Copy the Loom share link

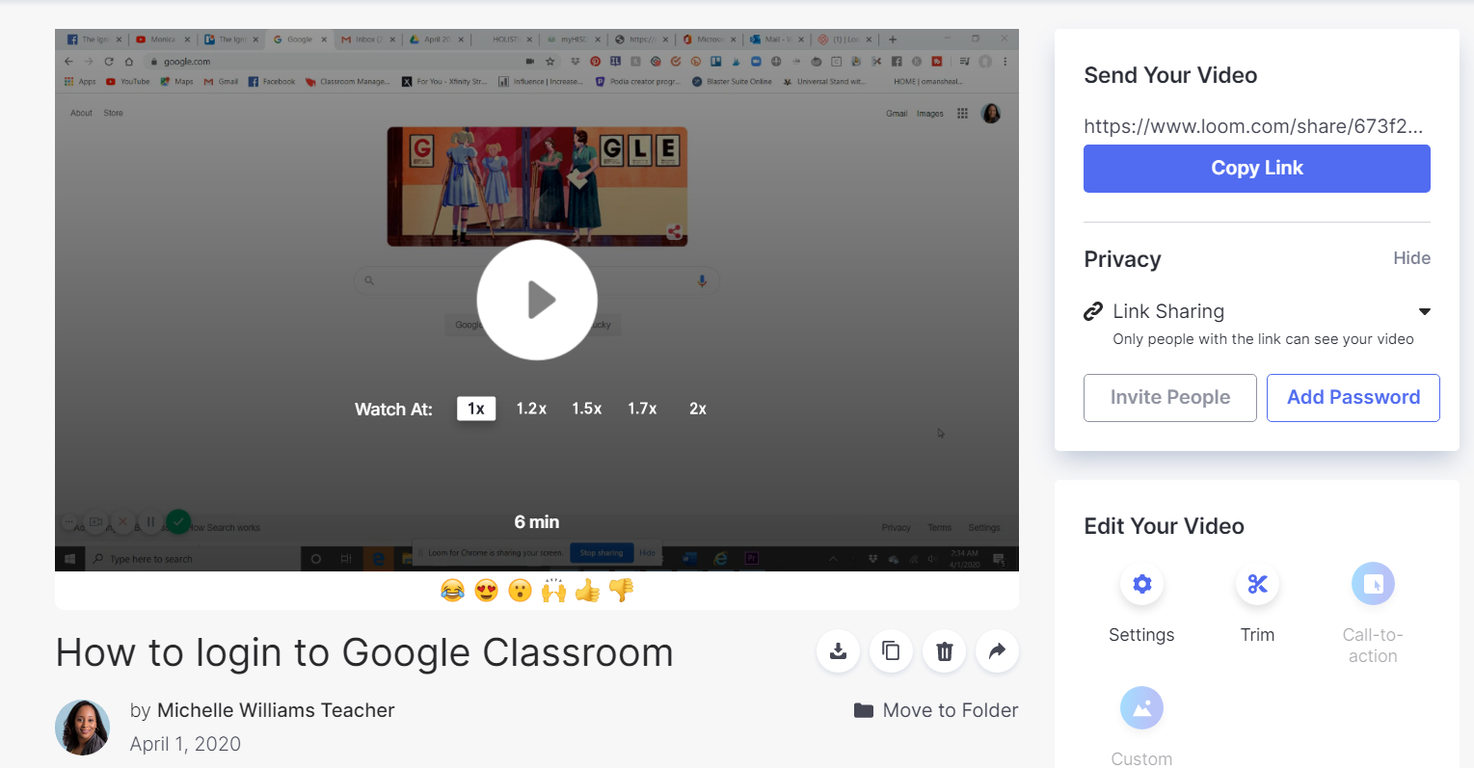click(1257, 169)
